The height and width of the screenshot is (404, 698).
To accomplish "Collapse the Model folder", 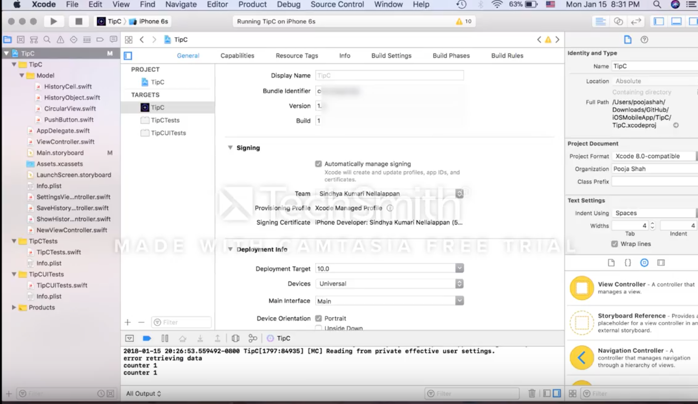I will [x=22, y=75].
